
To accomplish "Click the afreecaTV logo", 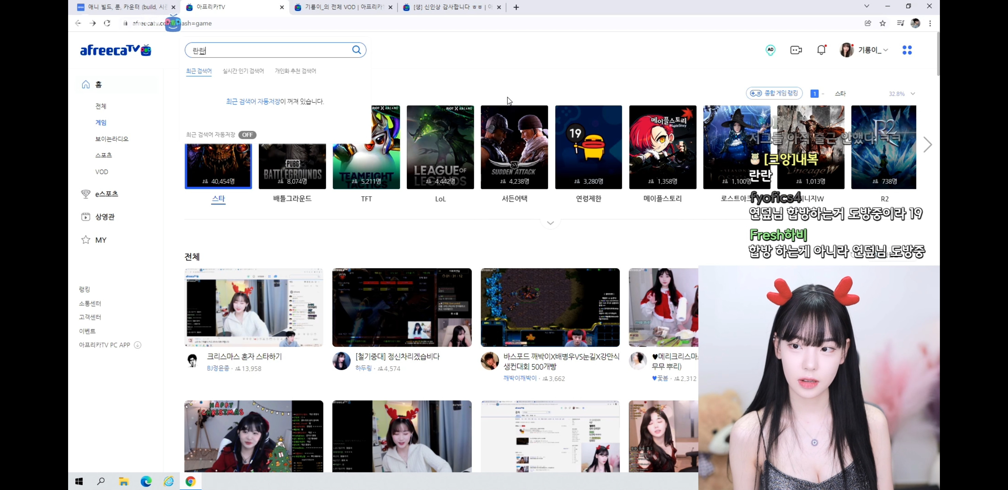I will tap(115, 50).
